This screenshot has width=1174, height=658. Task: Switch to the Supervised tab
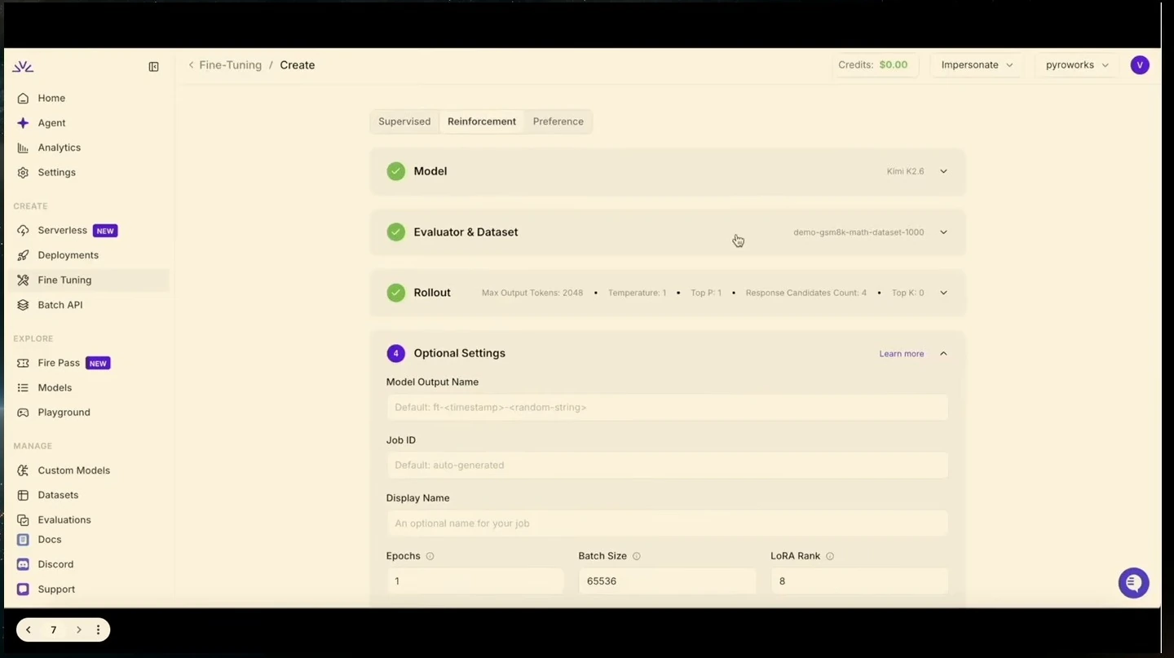pyautogui.click(x=404, y=121)
